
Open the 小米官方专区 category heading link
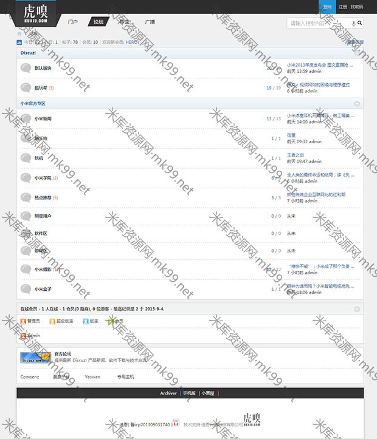pos(33,104)
